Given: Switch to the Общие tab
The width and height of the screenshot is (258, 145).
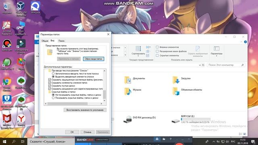Looking at the screenshot, I should pyautogui.click(x=45, y=41).
